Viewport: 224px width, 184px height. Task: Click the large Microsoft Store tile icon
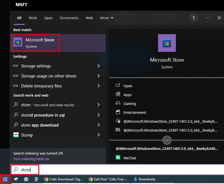(167, 43)
